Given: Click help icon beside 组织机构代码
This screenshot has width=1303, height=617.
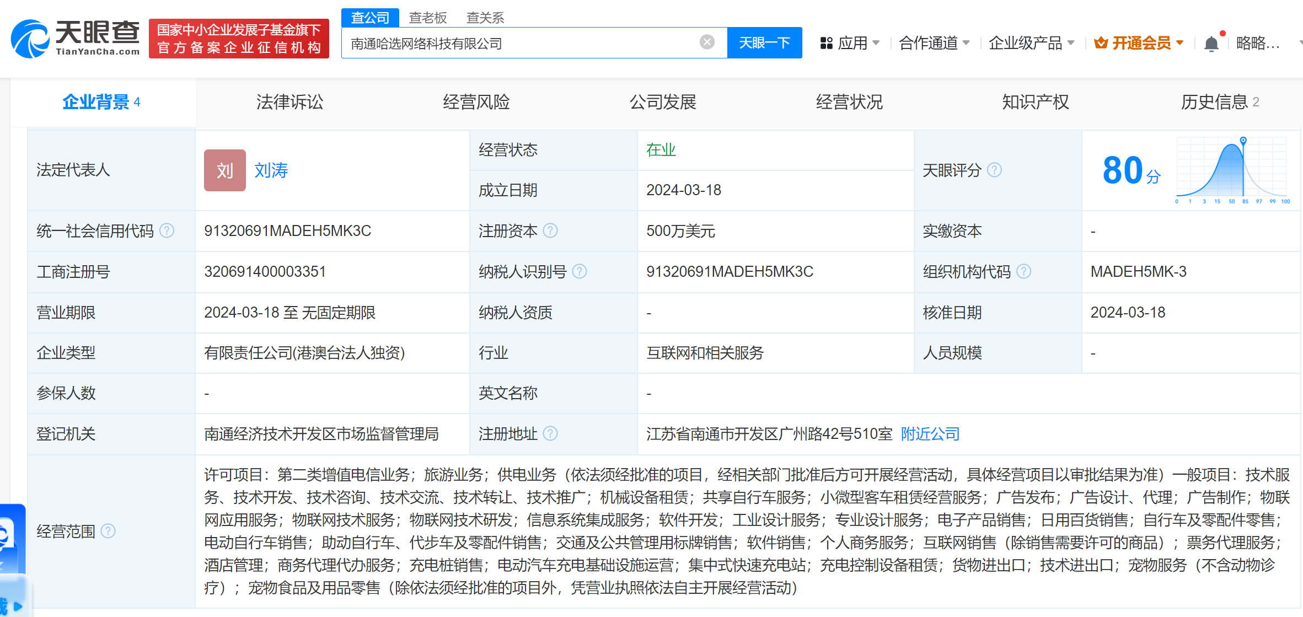Looking at the screenshot, I should pyautogui.click(x=1023, y=271).
